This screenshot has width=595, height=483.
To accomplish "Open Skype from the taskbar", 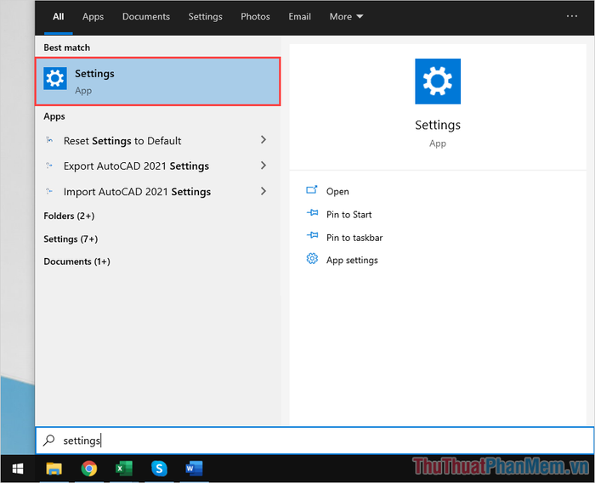I will 159,468.
